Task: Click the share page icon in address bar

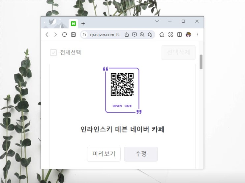Action: point(127,34)
